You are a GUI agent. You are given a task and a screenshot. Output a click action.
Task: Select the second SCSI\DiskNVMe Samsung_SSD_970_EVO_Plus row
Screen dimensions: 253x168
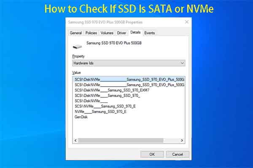129,85
